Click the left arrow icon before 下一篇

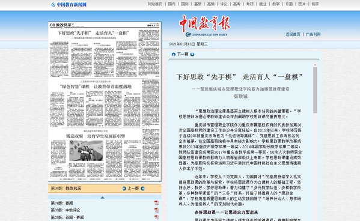tap(174, 55)
